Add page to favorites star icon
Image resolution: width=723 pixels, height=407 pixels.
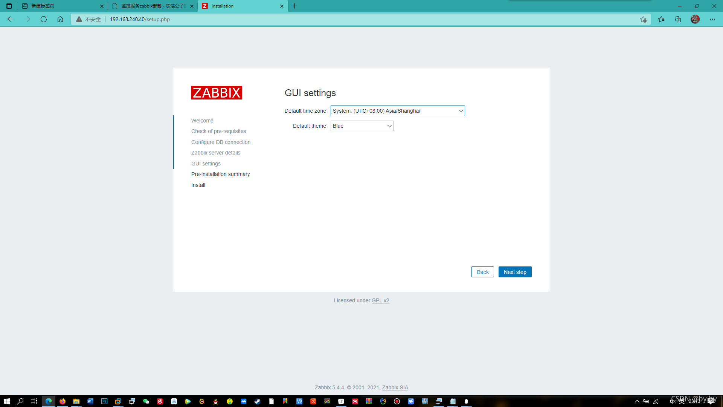coord(643,19)
